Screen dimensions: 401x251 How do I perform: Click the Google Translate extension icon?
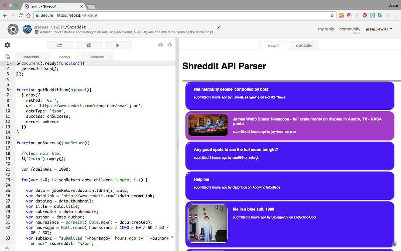tap(380, 15)
